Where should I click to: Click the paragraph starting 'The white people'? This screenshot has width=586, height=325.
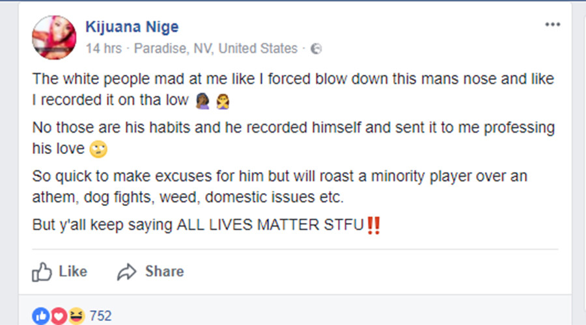(293, 90)
